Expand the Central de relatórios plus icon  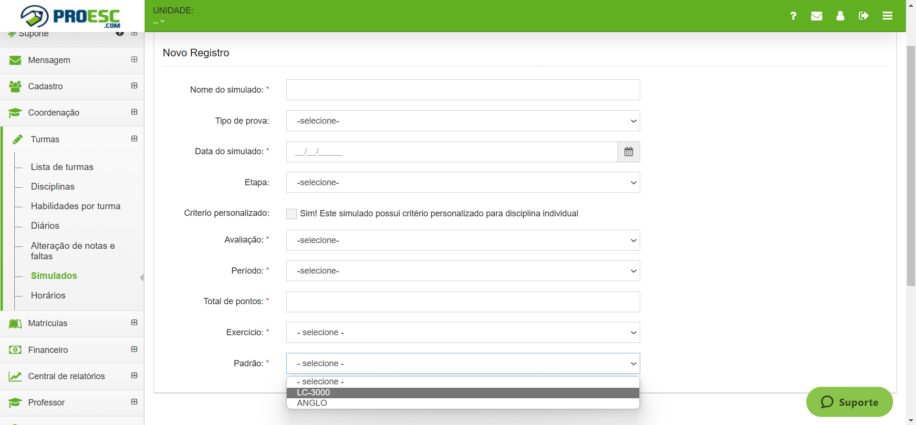134,375
